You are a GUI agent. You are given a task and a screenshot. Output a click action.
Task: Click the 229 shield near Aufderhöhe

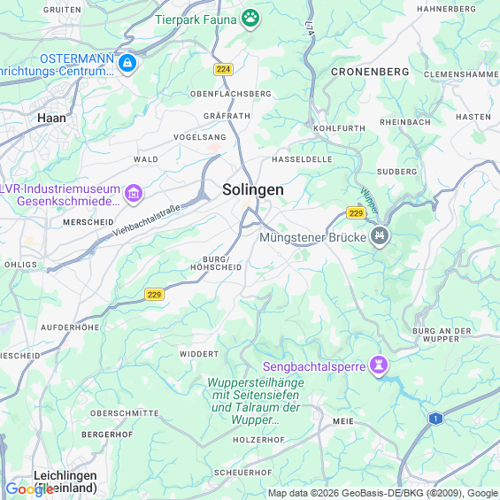[154, 295]
